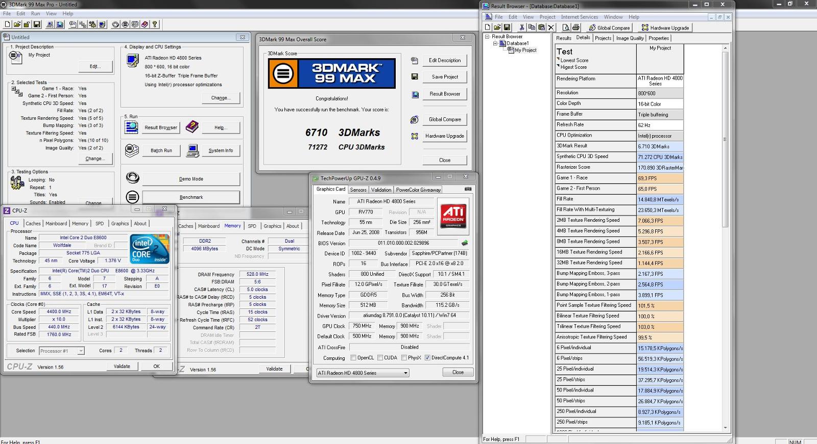
Task: Click Copy icon in Result Browser toolbar
Action: pyautogui.click(x=532, y=27)
